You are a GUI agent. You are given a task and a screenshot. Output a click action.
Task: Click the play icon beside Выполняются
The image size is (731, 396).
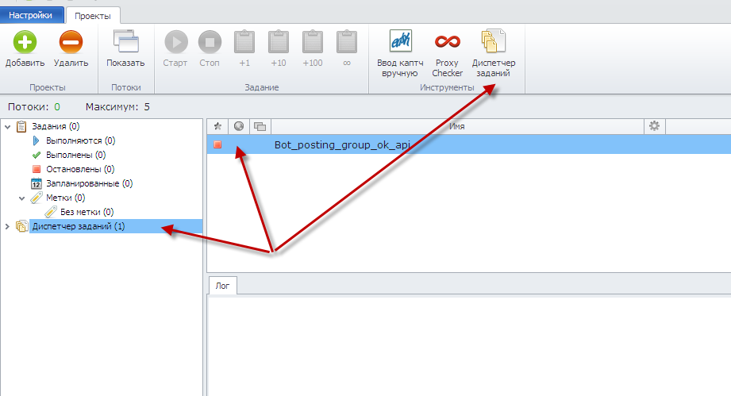pos(37,140)
